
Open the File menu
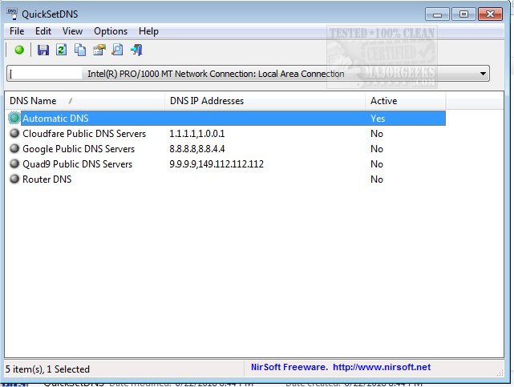click(x=17, y=31)
